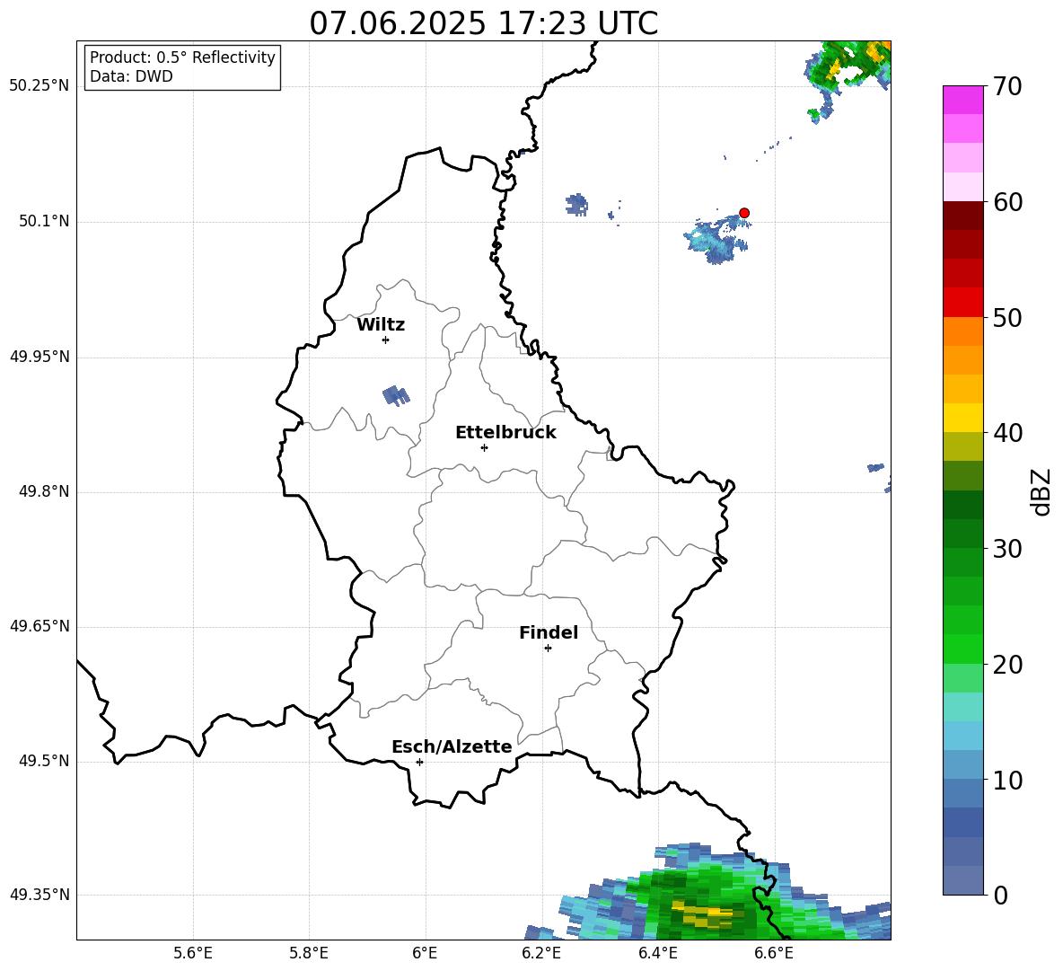Screen dimensions: 1063x971
Task: Click the 50 tick label on colorbar
Action: pos(1006,317)
